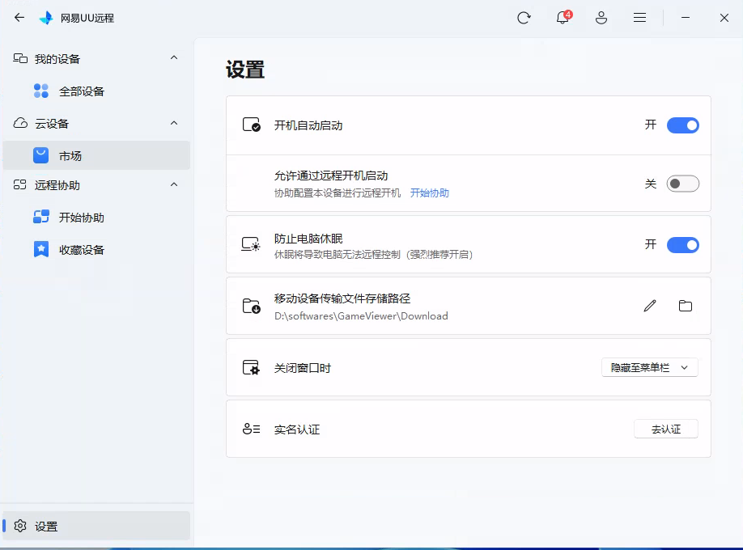This screenshot has height=550, width=743.
Task: Open the user account icon
Action: click(601, 18)
